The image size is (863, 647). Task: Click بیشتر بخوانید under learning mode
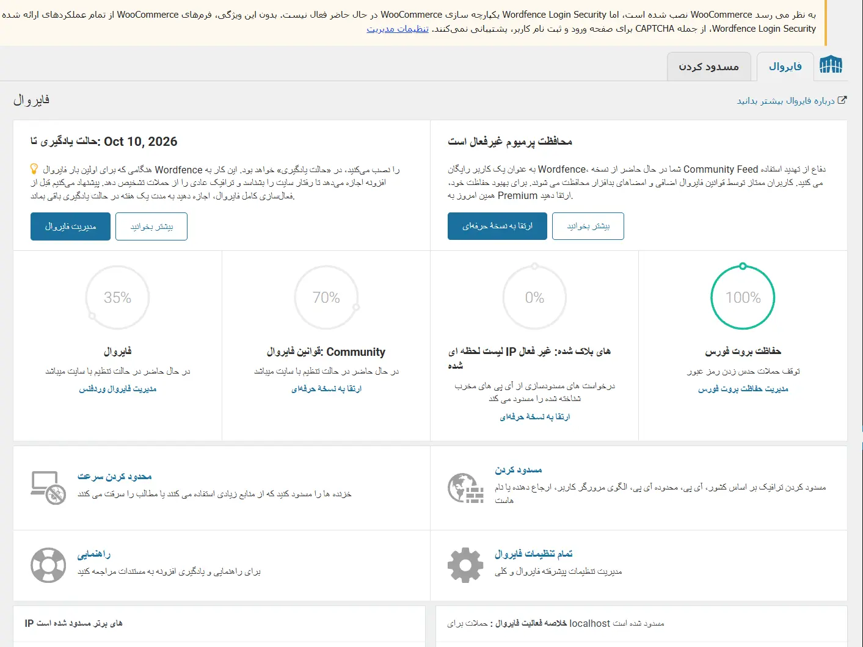coord(151,226)
